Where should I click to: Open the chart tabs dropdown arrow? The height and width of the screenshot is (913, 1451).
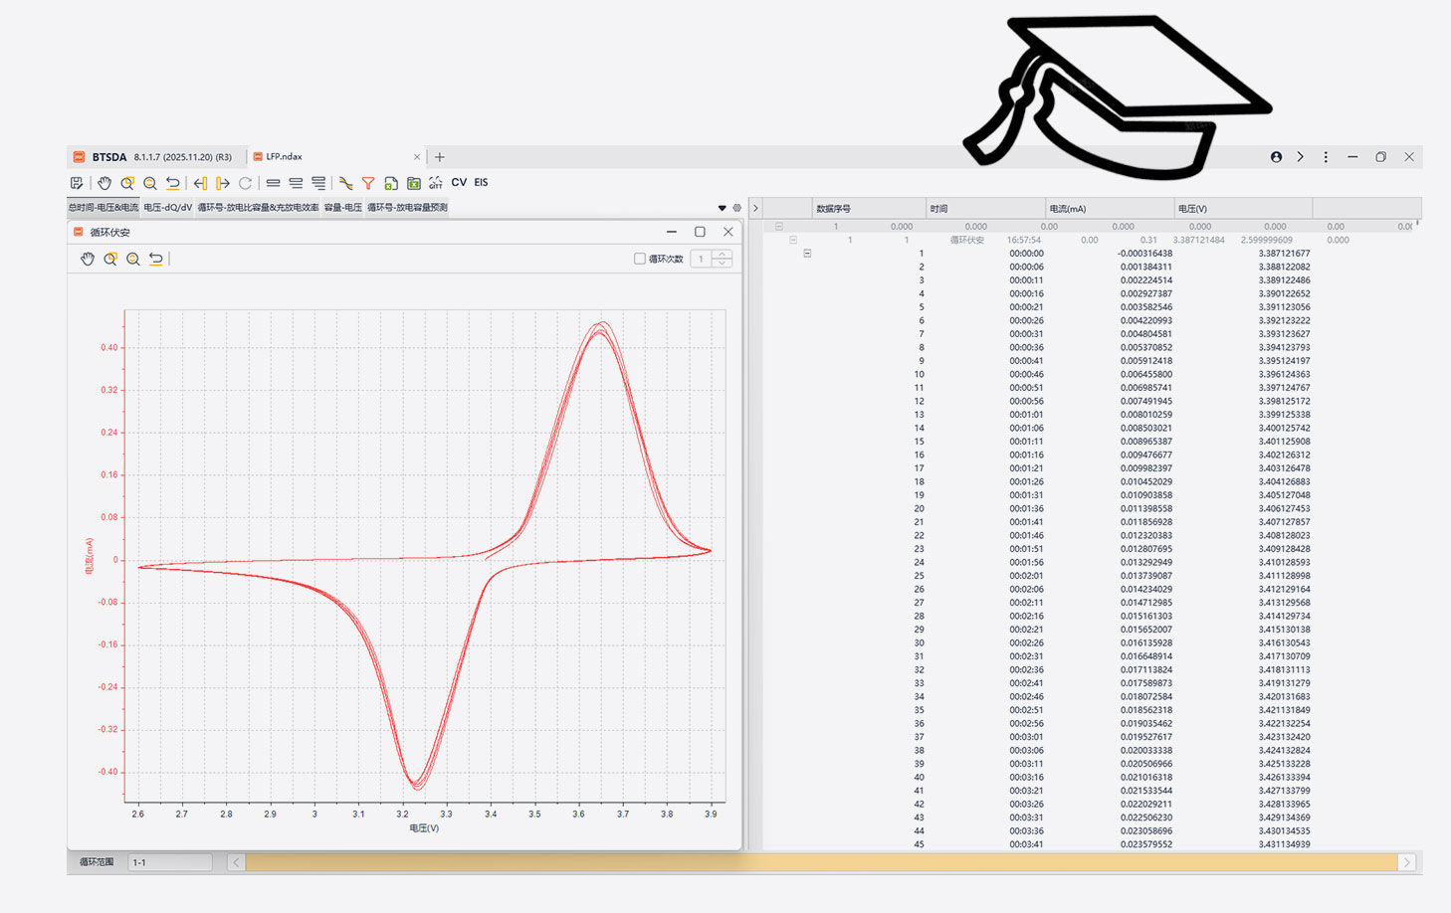722,208
